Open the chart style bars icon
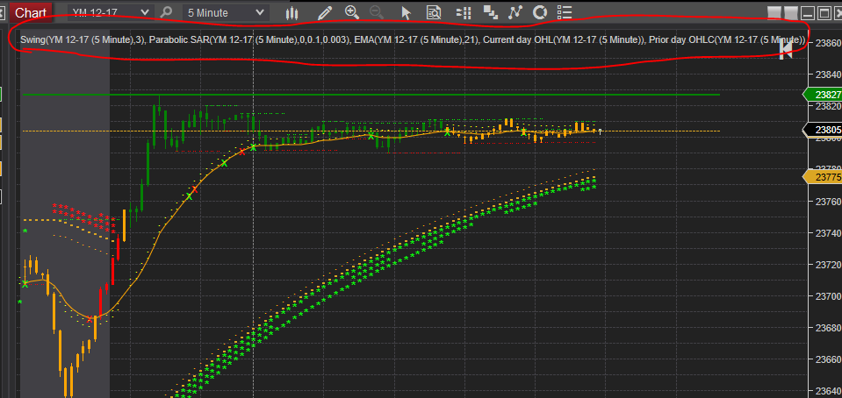 291,13
